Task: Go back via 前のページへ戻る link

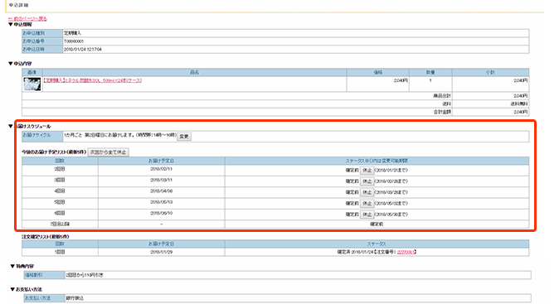Action: click(27, 18)
